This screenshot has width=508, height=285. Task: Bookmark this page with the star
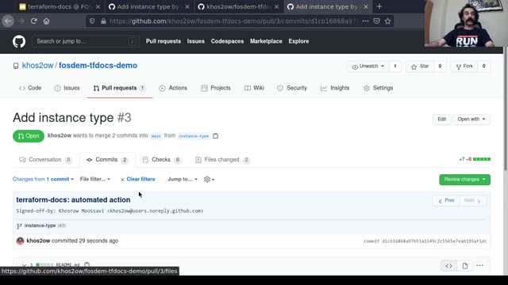[388, 21]
